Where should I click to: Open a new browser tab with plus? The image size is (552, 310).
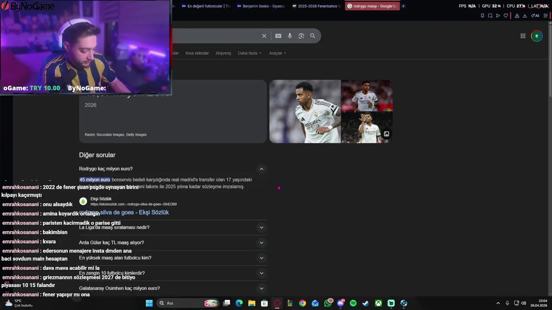[x=403, y=6]
